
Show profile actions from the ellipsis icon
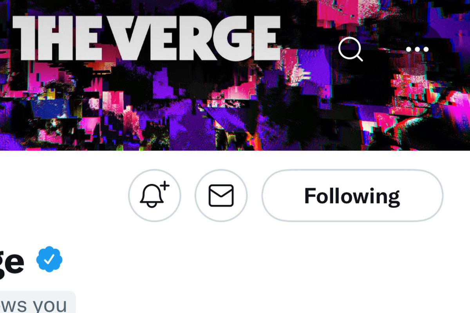pos(417,49)
